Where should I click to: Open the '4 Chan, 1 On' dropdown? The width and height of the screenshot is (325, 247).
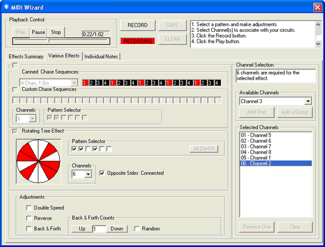(x=74, y=83)
